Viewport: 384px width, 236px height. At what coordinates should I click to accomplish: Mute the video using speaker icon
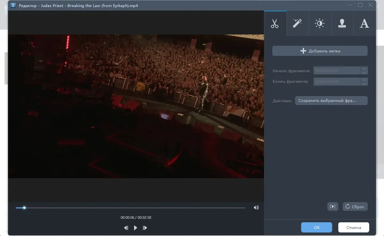(x=256, y=208)
